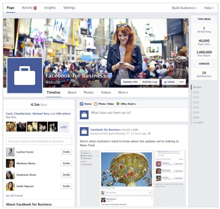
Task: Click Stephanie Shum's profile photo
Action: coord(10,175)
